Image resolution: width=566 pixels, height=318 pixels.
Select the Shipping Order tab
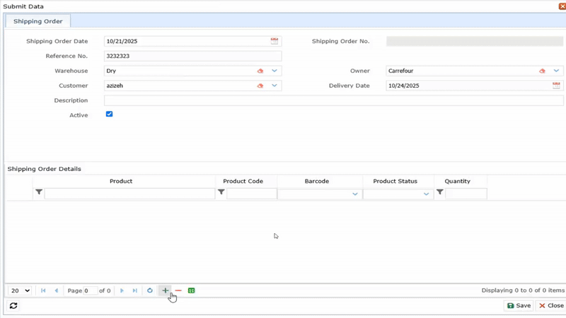(38, 21)
